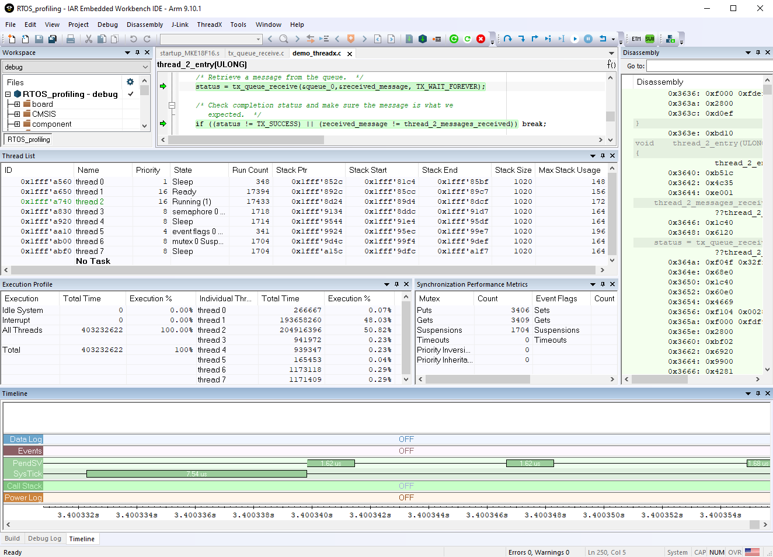The width and height of the screenshot is (773, 557).
Task: Click the New Document toolbar icon
Action: coord(12,39)
